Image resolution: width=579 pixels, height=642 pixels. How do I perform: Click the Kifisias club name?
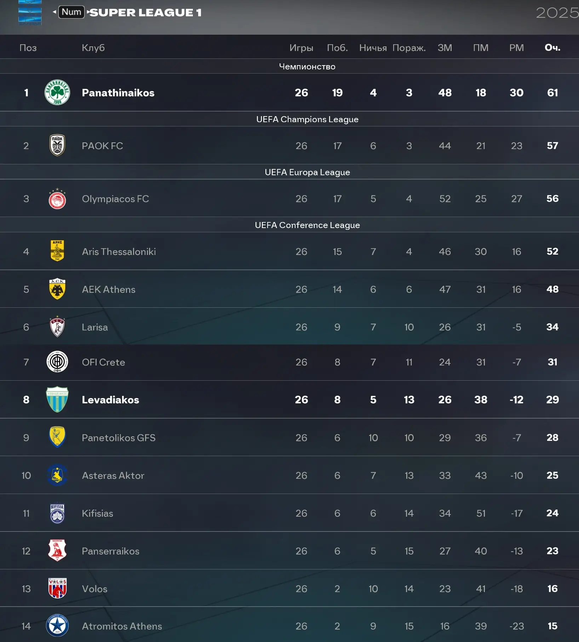pyautogui.click(x=97, y=513)
